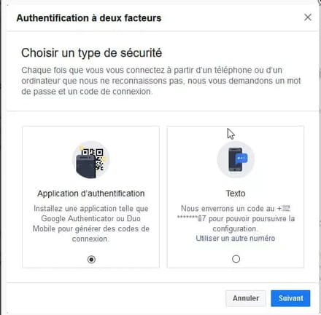Click the masked phone number ending in 7
This screenshot has height=315, width=321.
pos(192,218)
